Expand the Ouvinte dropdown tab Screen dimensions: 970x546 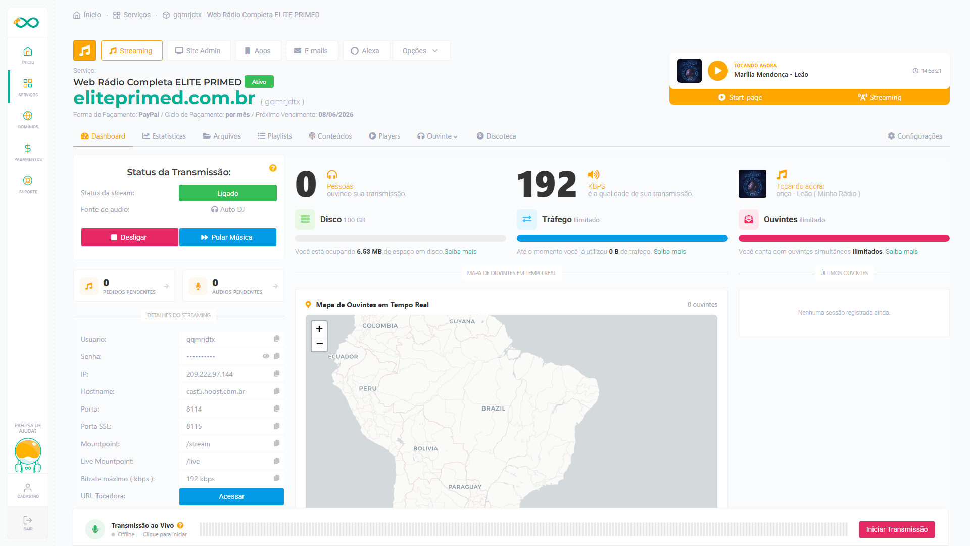point(438,136)
